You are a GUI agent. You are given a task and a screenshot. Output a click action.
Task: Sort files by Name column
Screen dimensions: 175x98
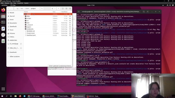coord(26,12)
